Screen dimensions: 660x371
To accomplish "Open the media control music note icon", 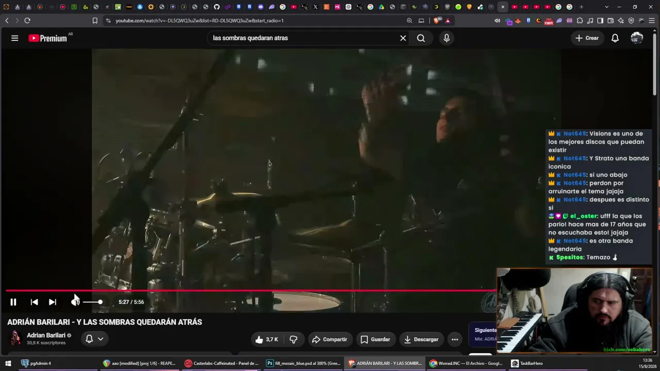I will (x=590, y=21).
